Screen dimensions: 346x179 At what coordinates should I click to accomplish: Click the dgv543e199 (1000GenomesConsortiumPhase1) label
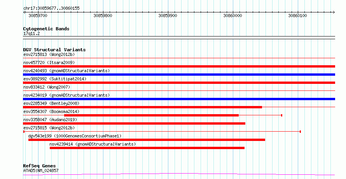[75, 136]
